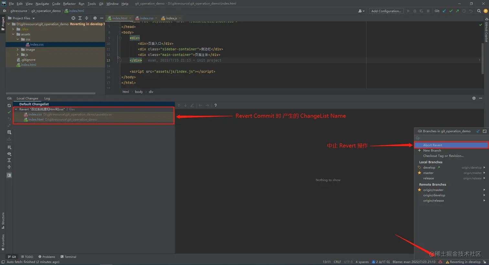Toggle the eye filter icon in Git panel
The height and width of the screenshot is (265, 489).
coord(9,154)
